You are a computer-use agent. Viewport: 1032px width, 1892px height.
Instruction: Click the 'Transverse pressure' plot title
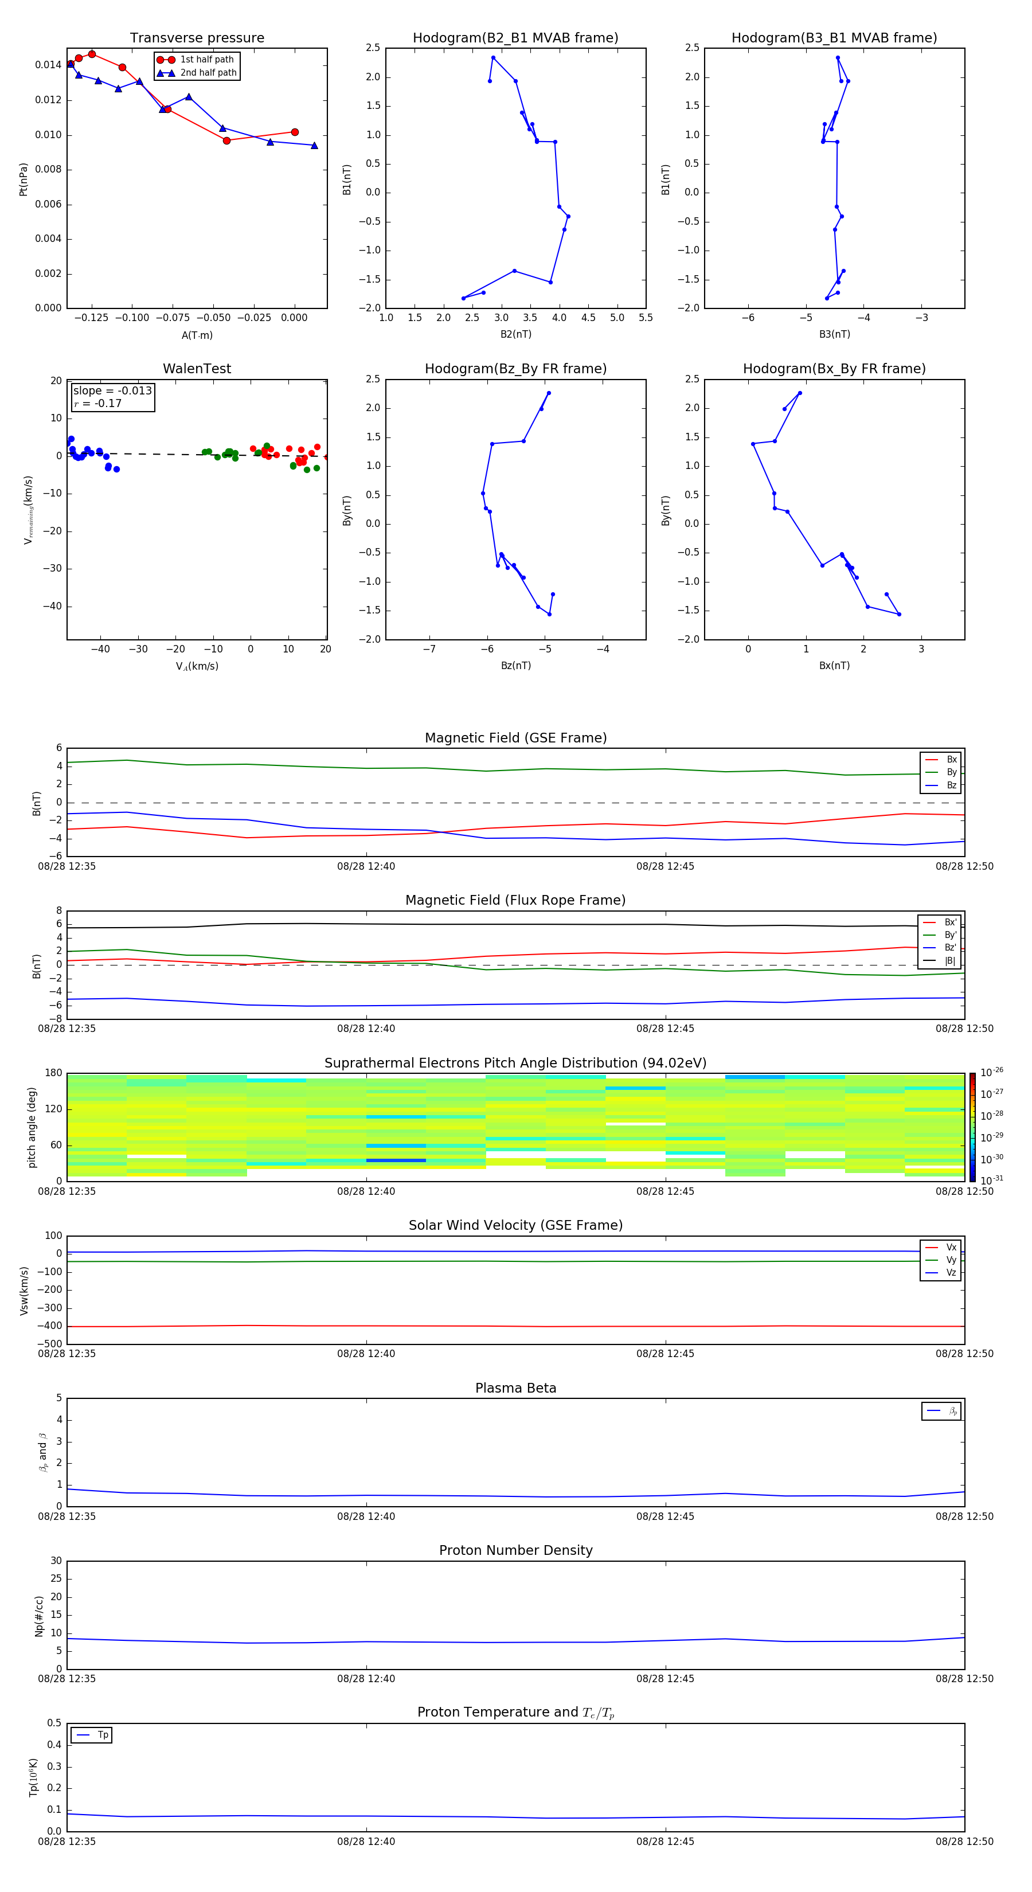pos(197,38)
